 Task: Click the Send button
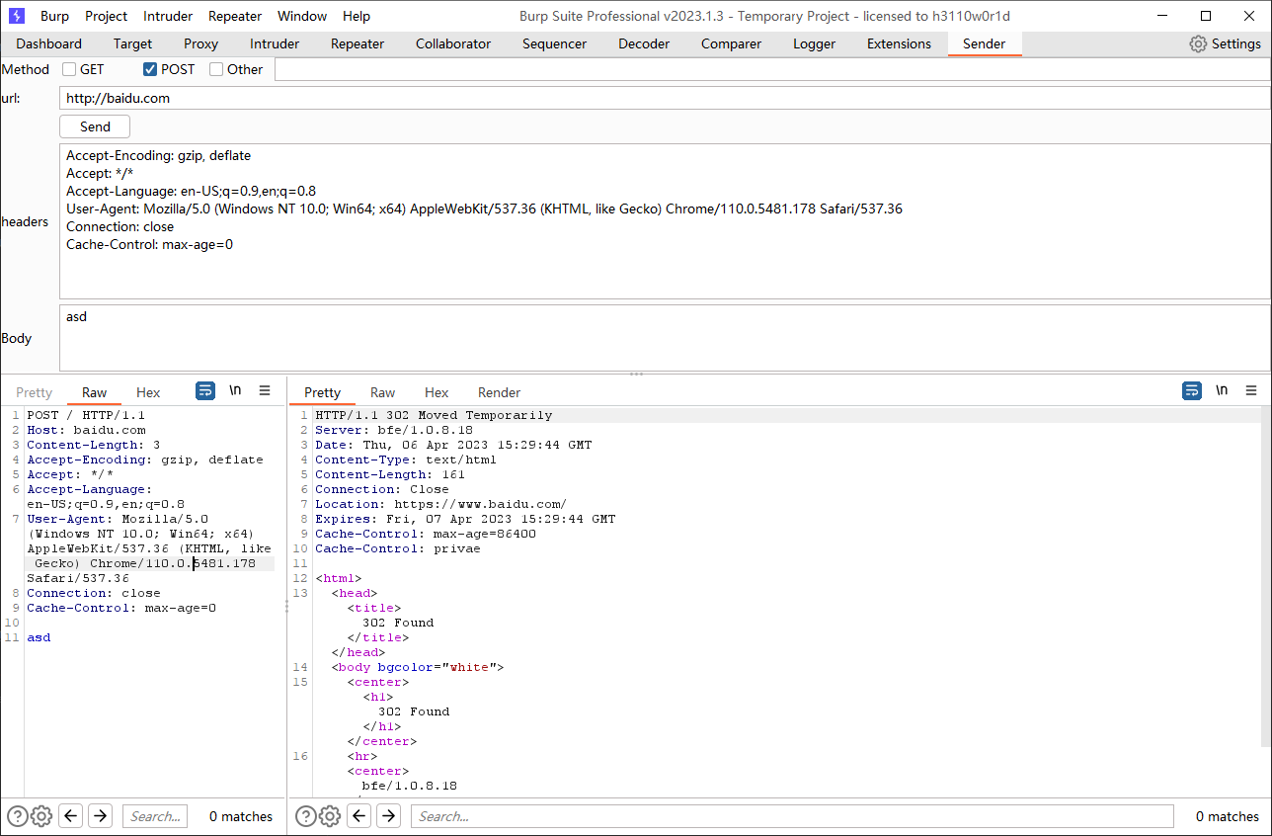[x=95, y=126]
